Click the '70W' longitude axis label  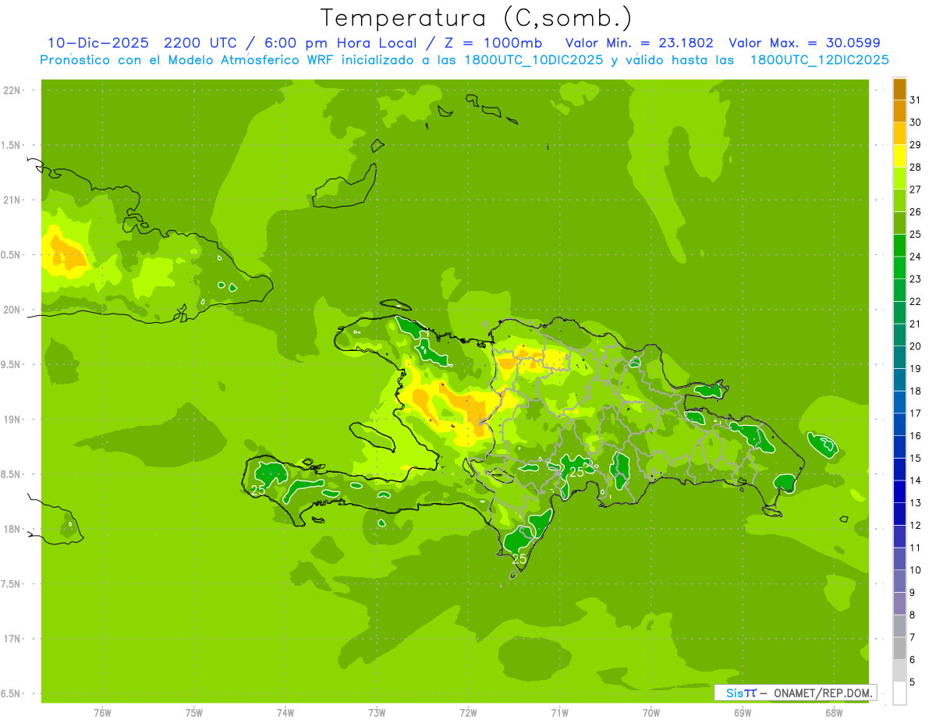coord(651,712)
